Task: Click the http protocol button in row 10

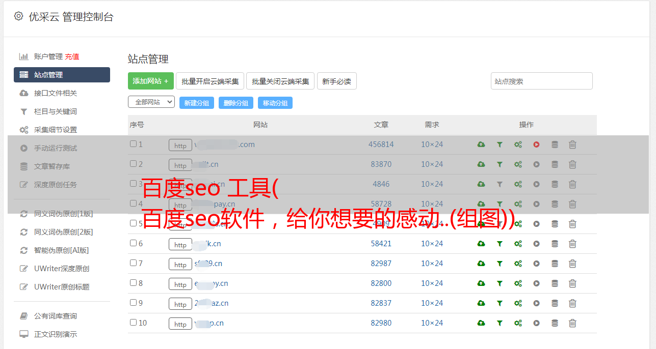Action: pos(180,324)
